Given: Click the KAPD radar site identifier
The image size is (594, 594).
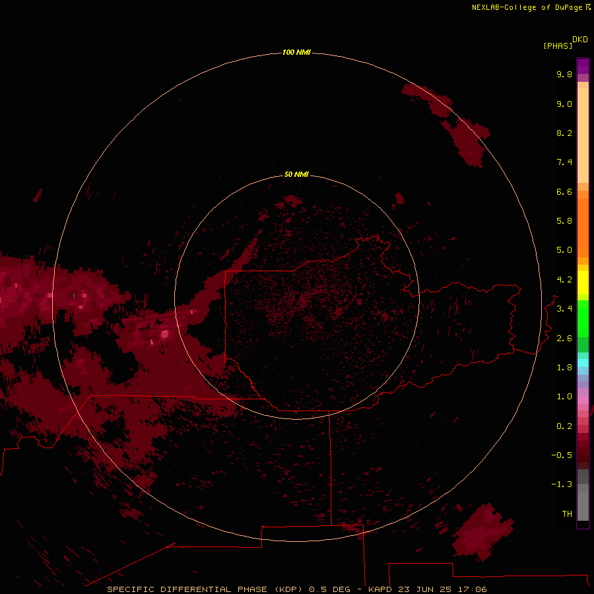Looking at the screenshot, I should click(x=380, y=589).
